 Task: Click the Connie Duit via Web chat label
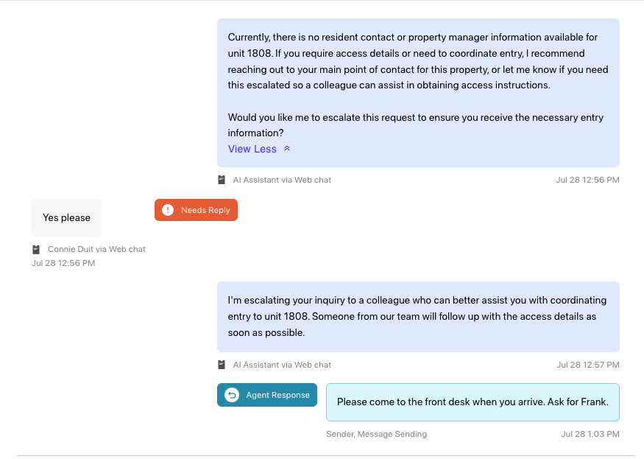coord(96,249)
